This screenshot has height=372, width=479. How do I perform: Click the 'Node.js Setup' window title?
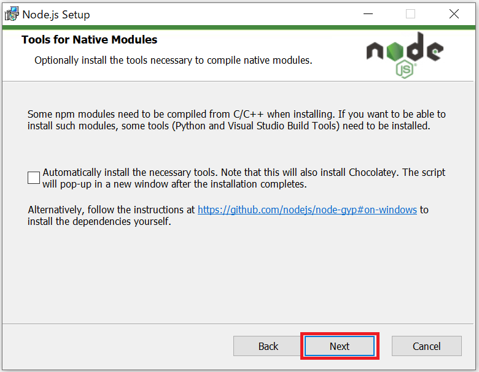(x=56, y=14)
